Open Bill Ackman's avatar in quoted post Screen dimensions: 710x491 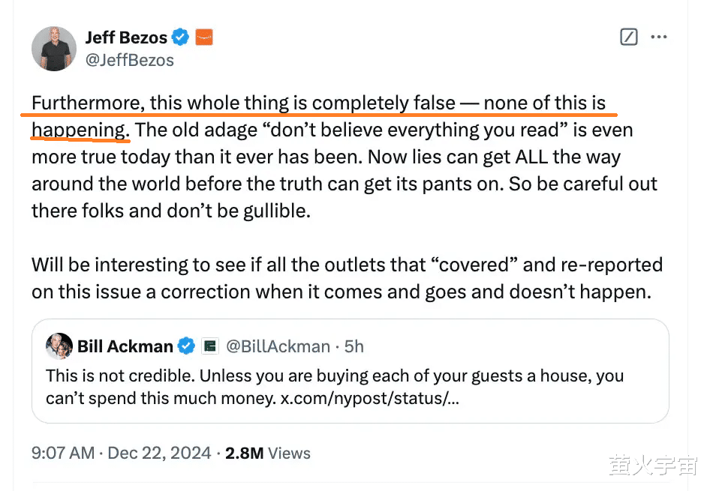[59, 346]
